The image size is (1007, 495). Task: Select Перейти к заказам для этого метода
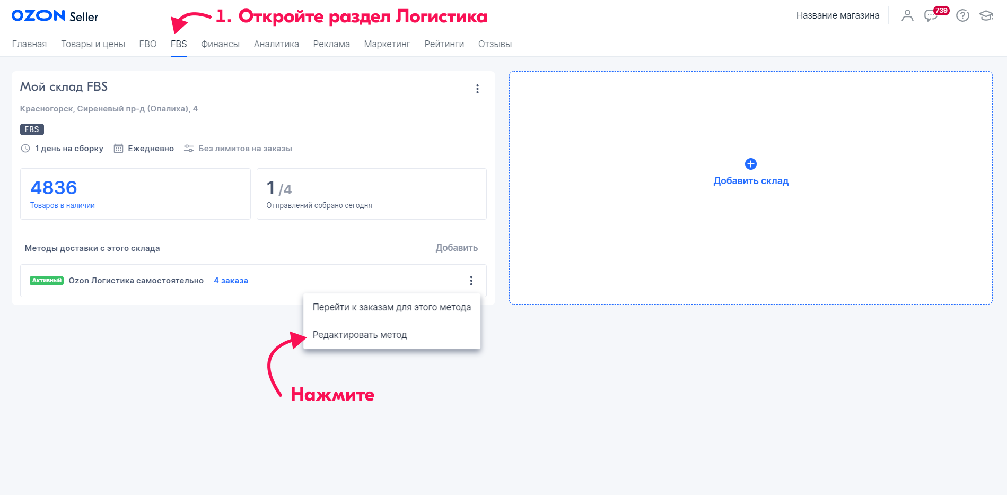(391, 307)
